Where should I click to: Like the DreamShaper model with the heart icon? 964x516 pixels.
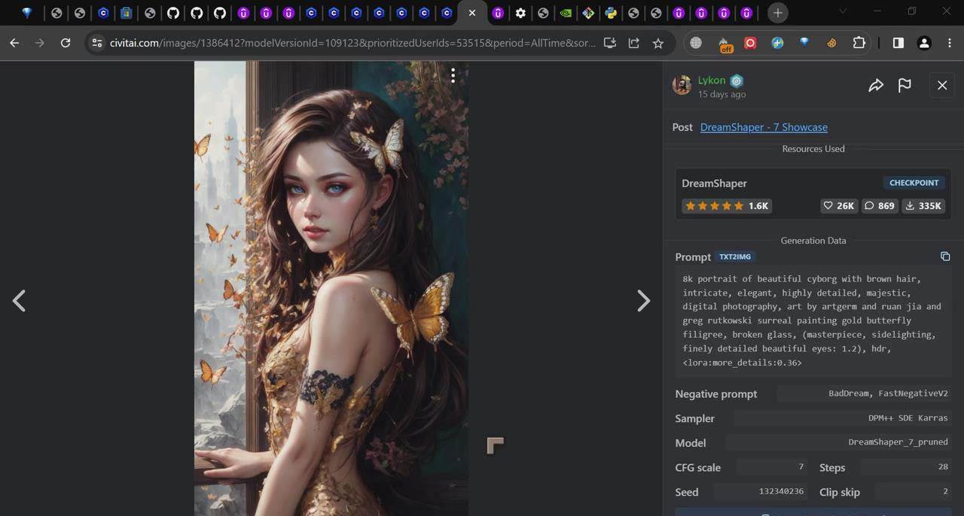[838, 205]
